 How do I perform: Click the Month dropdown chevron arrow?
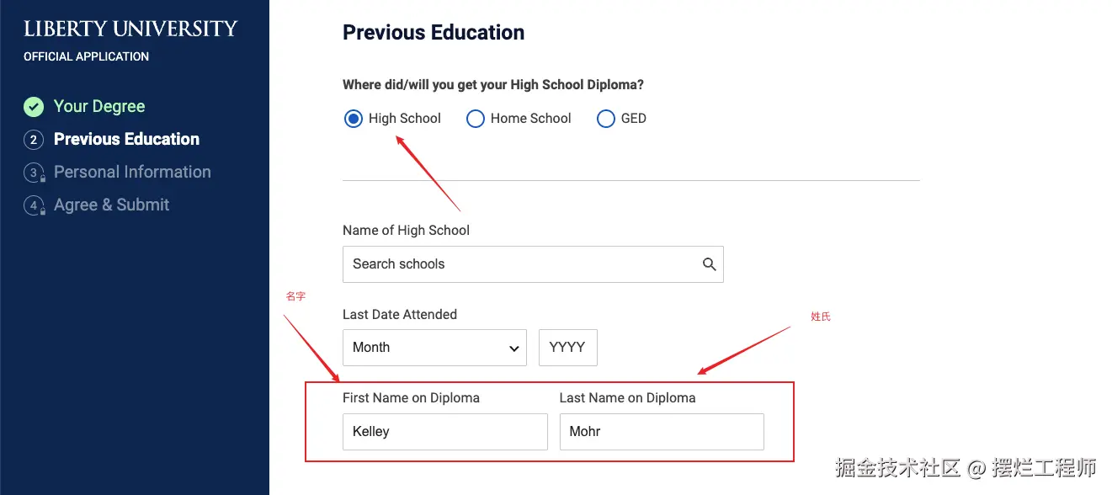click(x=514, y=349)
